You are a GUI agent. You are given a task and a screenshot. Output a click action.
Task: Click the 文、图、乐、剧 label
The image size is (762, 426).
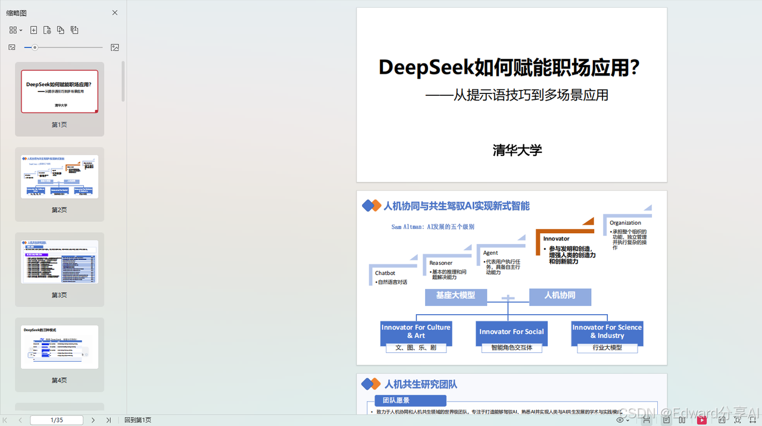(x=416, y=347)
